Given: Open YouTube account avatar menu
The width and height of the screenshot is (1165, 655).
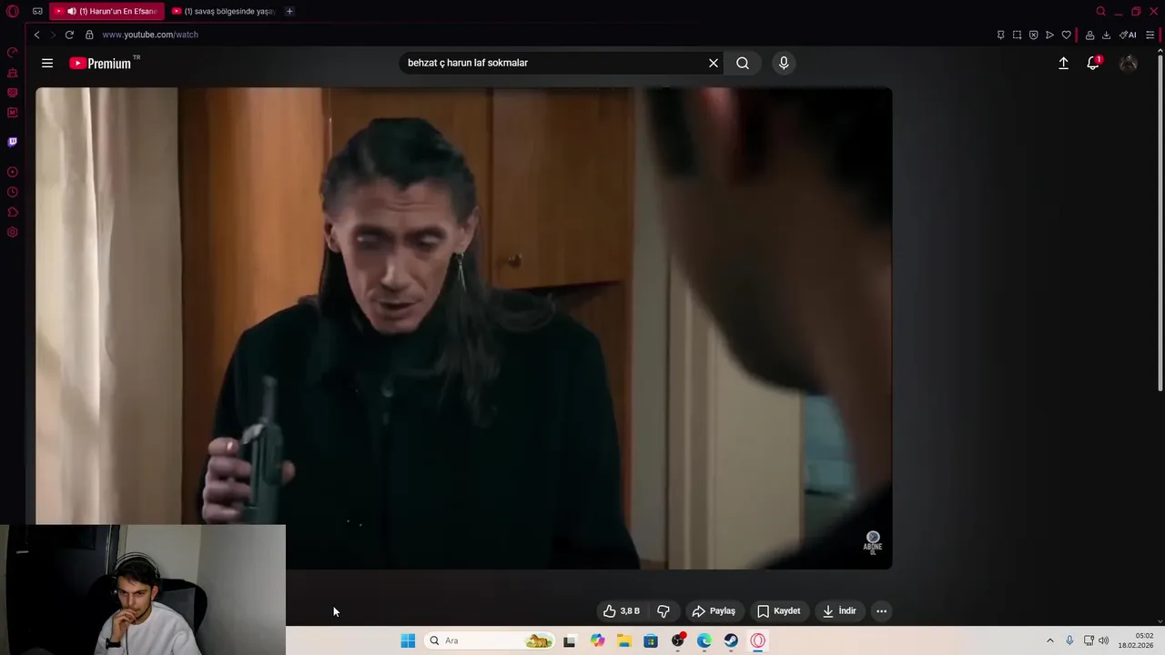Looking at the screenshot, I should pos(1129,63).
